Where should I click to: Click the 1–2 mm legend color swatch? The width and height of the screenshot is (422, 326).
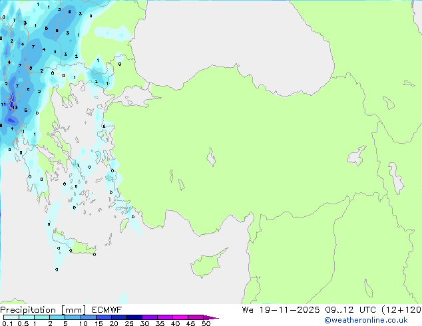click(42, 317)
